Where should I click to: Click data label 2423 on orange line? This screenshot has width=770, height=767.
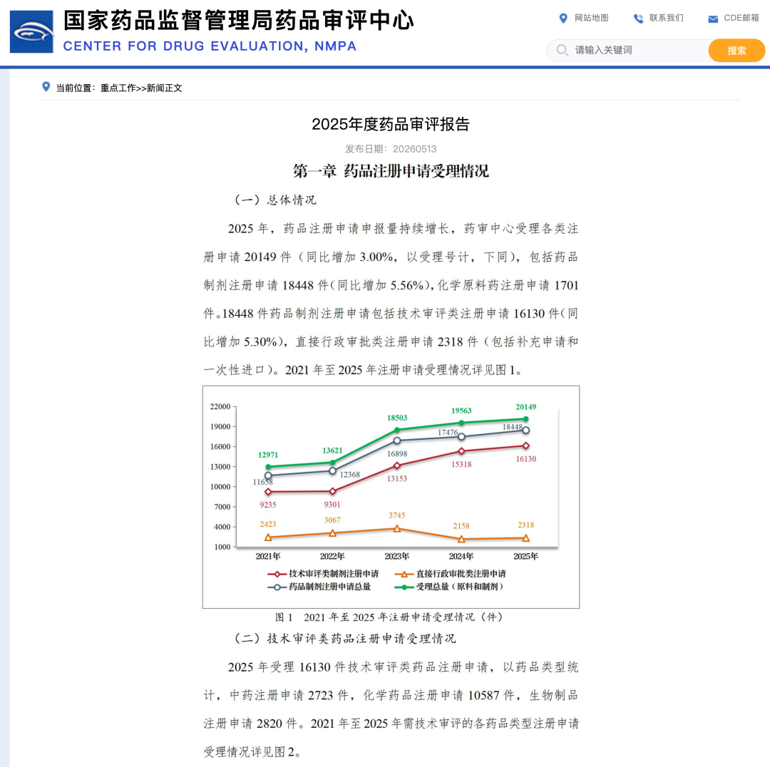267,525
